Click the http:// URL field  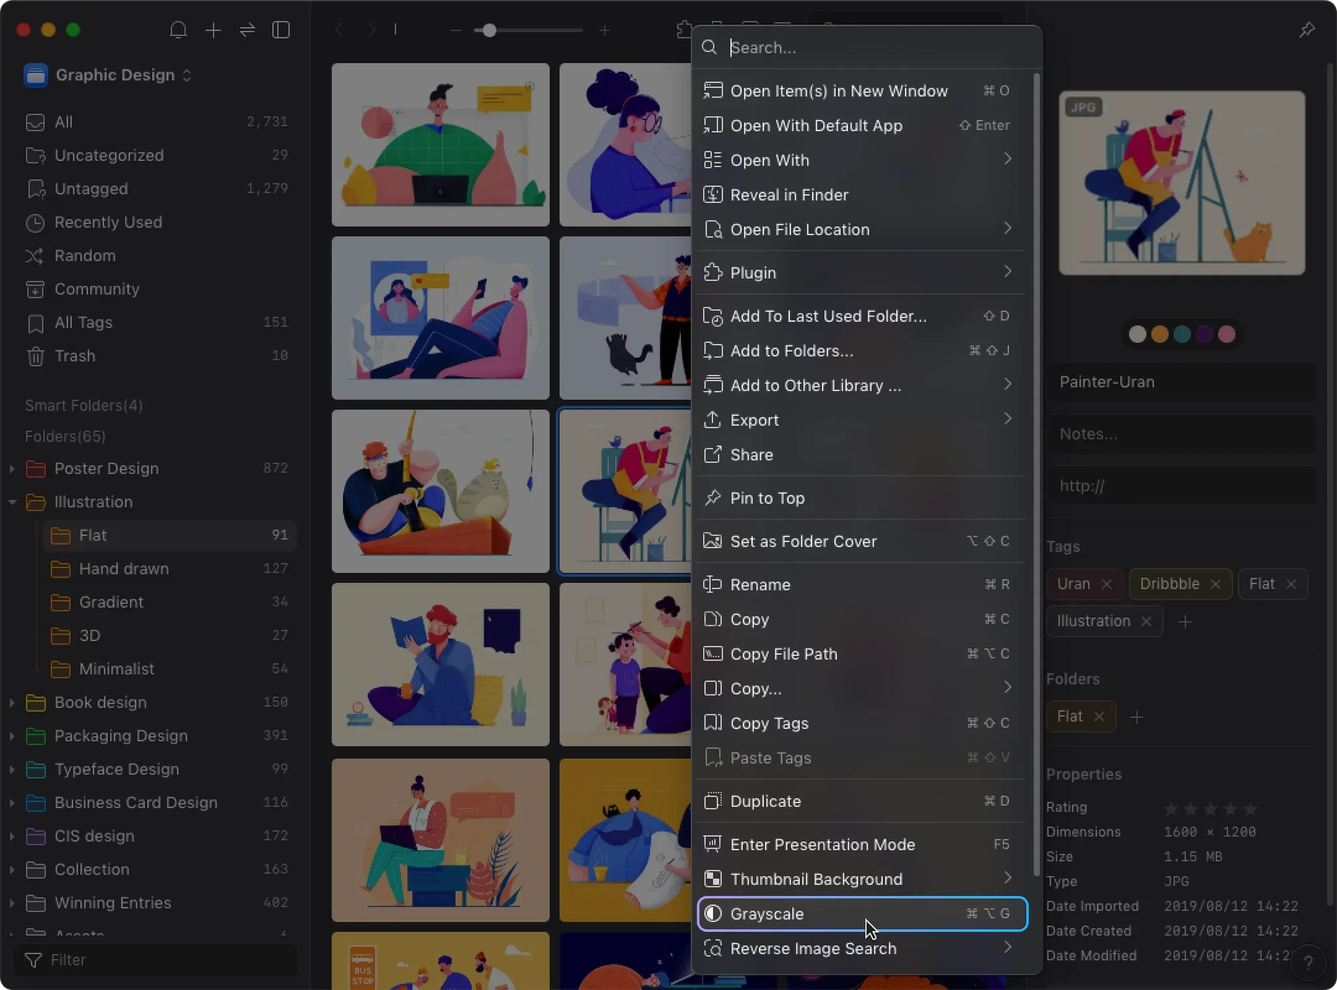point(1182,486)
